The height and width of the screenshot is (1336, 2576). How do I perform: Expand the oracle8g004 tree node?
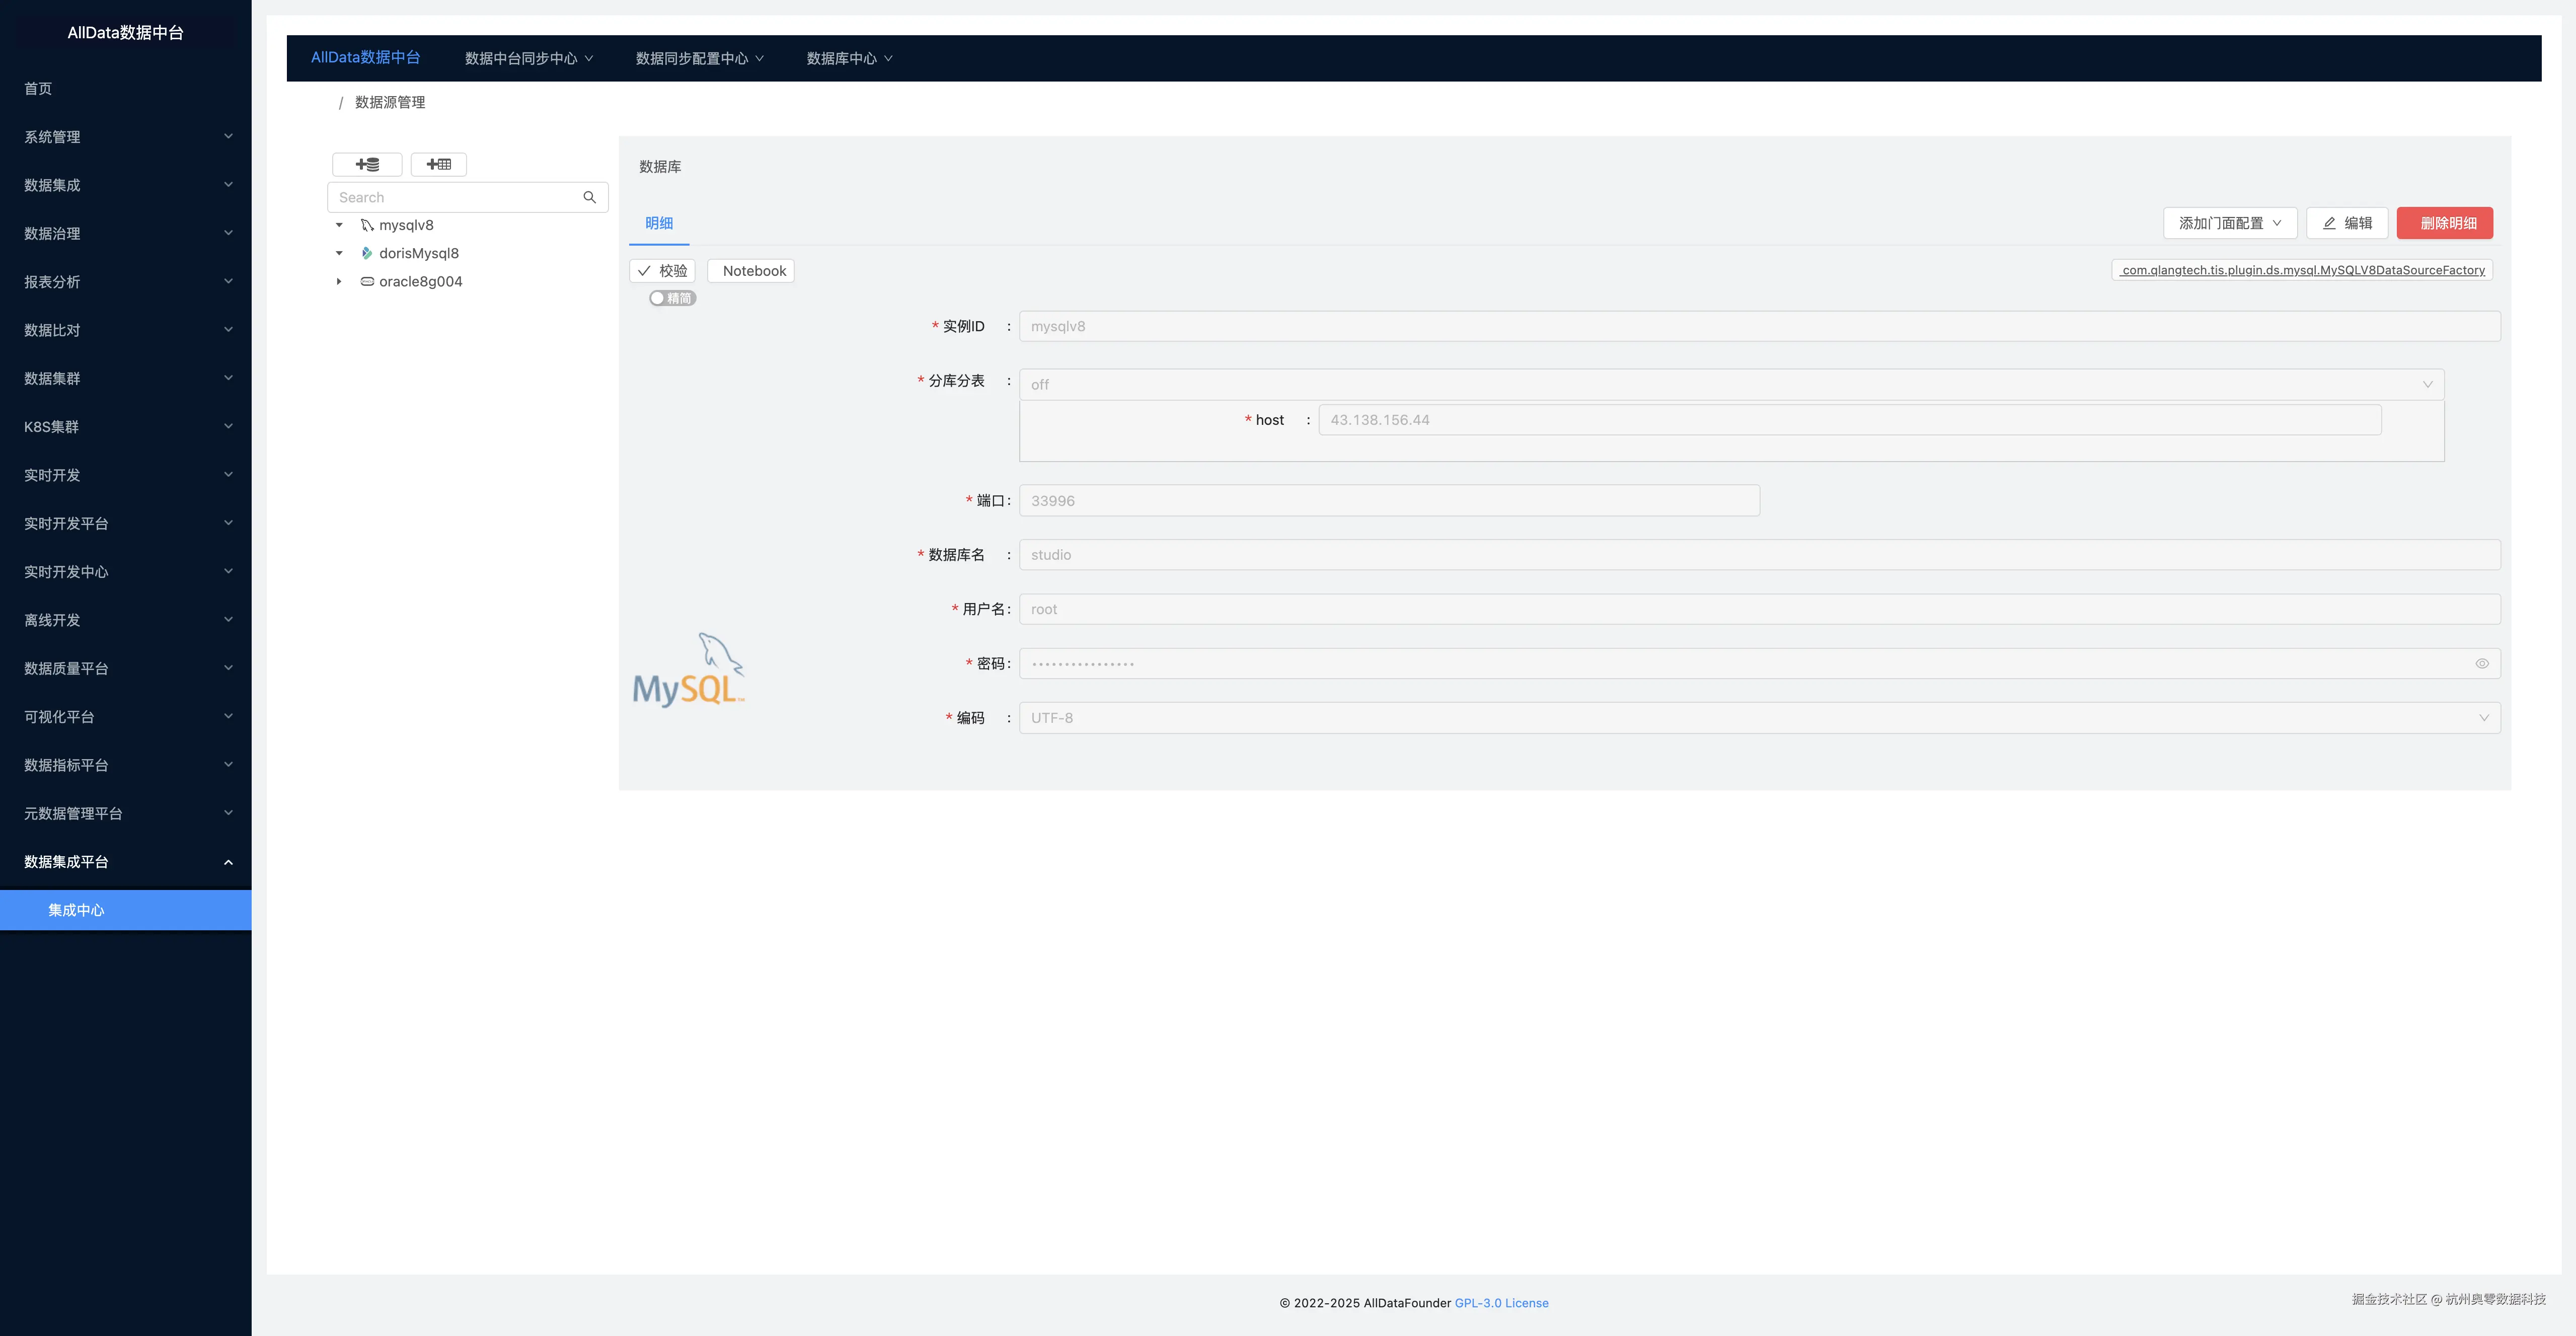pyautogui.click(x=339, y=281)
